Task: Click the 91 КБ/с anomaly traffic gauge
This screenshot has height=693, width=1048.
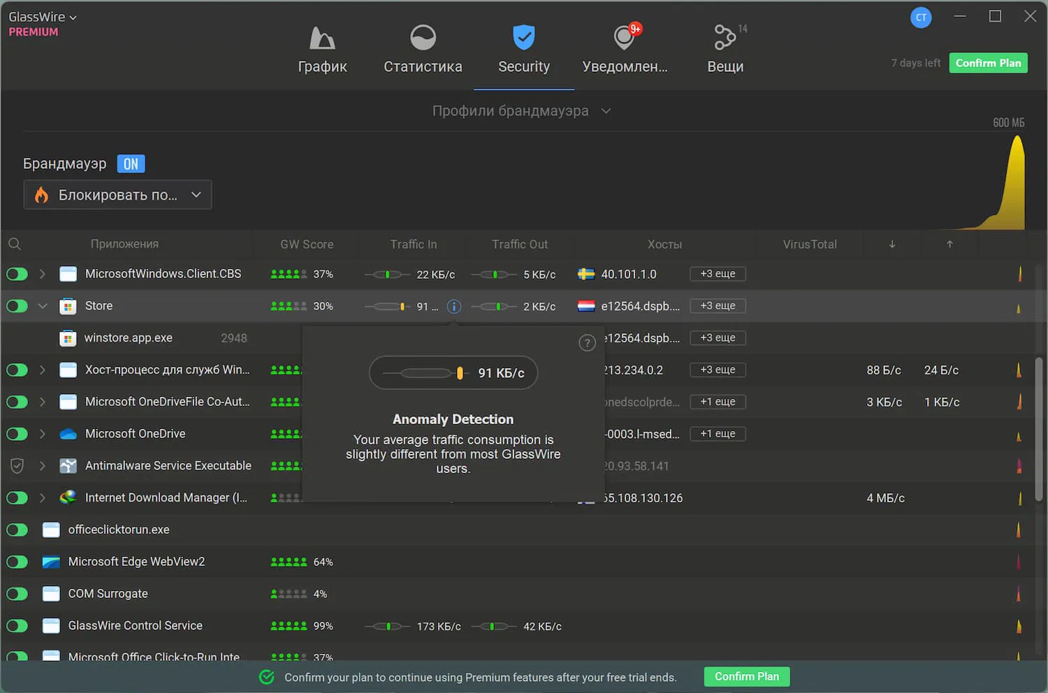Action: point(453,373)
